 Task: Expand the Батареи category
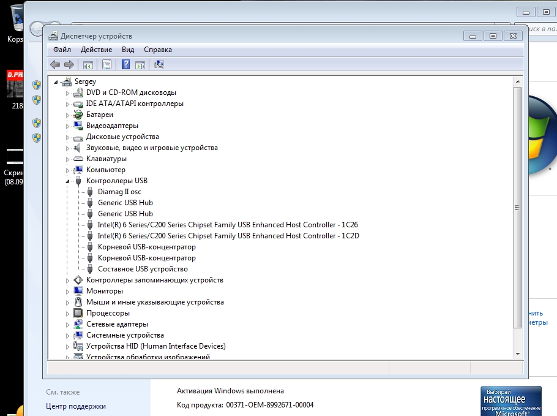pyautogui.click(x=67, y=115)
